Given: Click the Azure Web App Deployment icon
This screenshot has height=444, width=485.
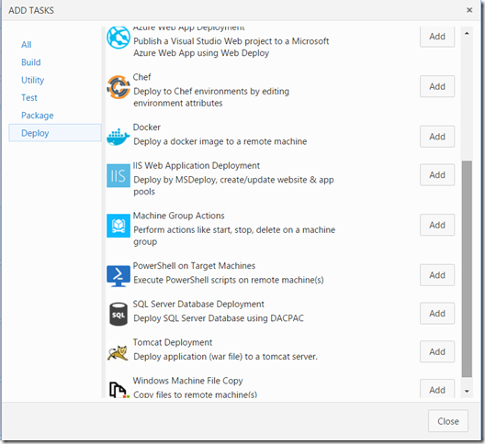Looking at the screenshot, I should 118,38.
